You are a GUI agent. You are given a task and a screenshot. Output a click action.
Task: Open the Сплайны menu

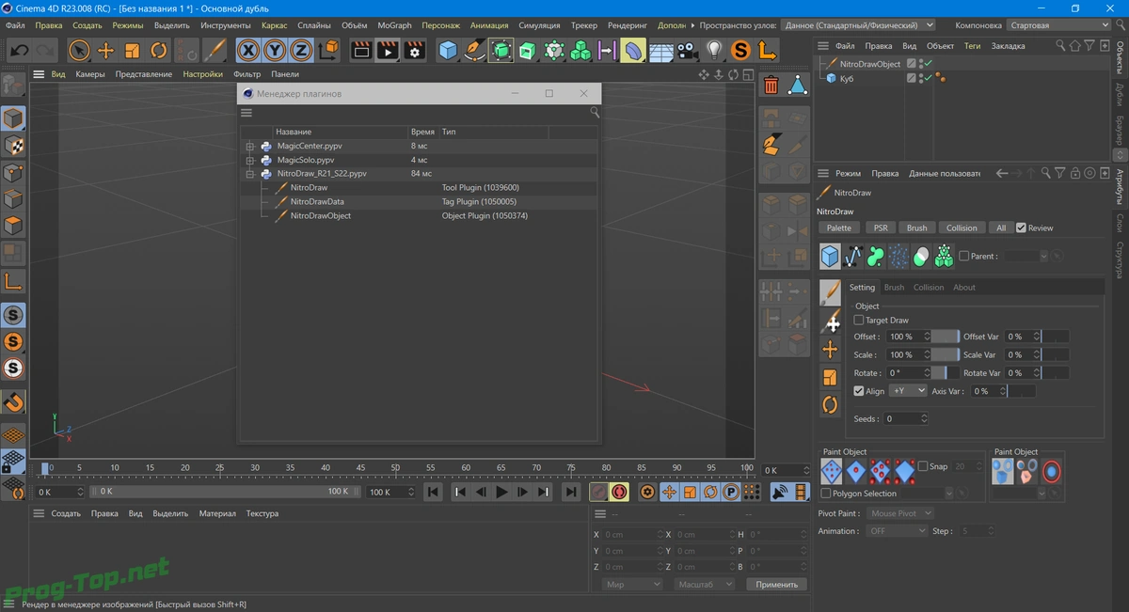313,25
